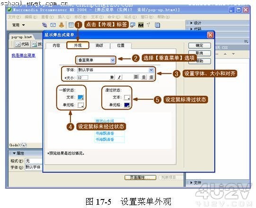256x208 pixels.
Task: Open the 常用 insert bar category dropdown
Action: tap(18, 25)
